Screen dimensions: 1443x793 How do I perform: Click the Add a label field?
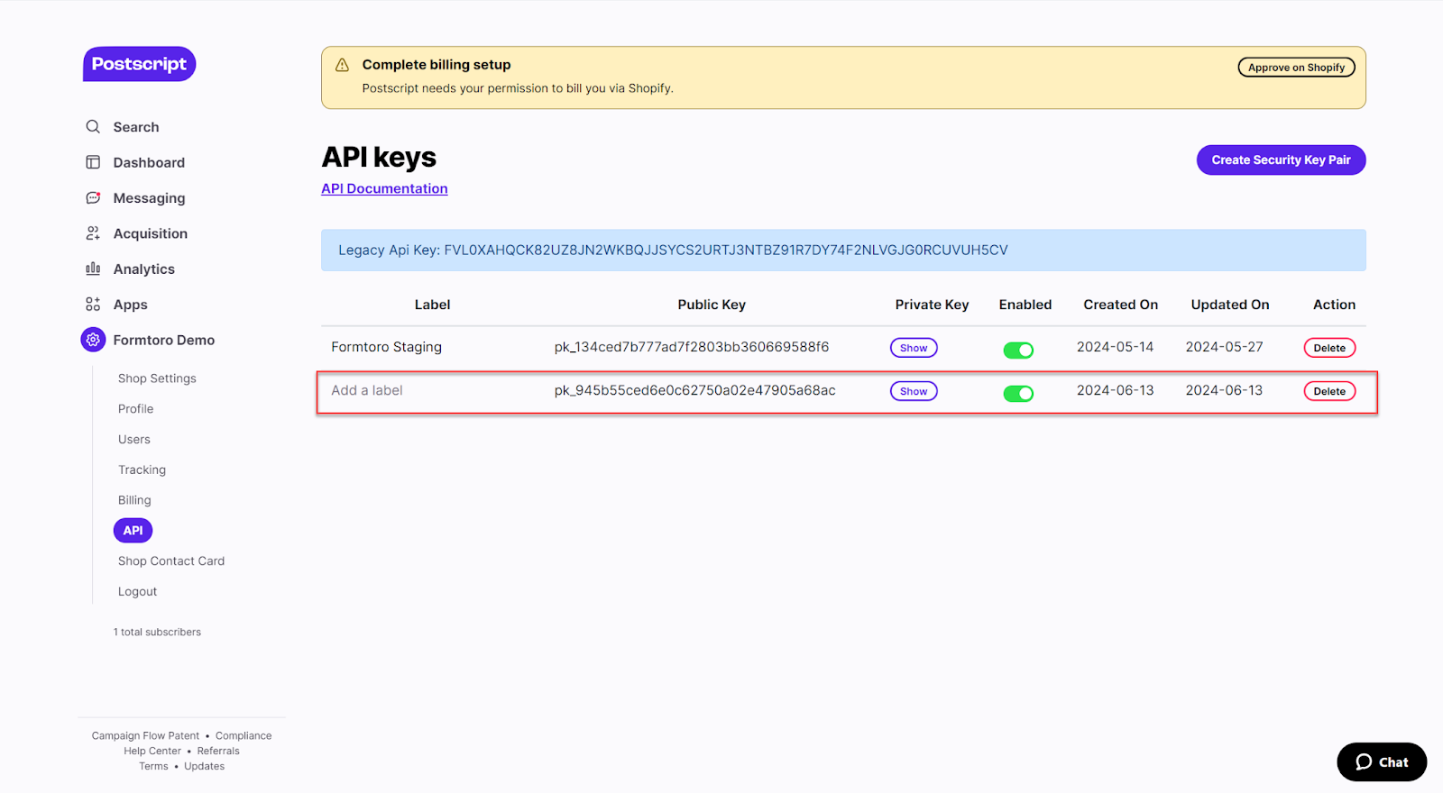coord(367,390)
